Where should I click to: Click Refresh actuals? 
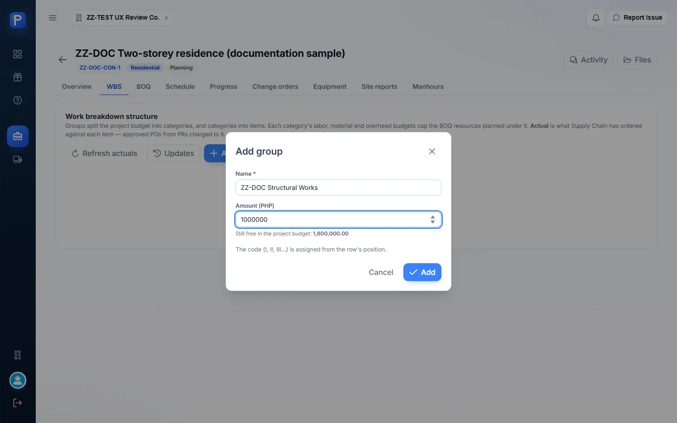(104, 153)
